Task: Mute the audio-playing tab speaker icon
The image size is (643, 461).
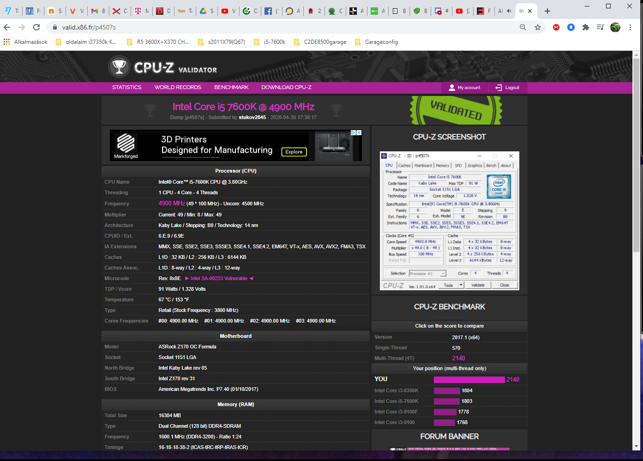Action: click(x=509, y=11)
